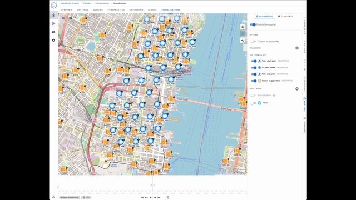Open the Perspectives tab
Image resolution: width=356 pixels, height=200 pixels.
[116, 10]
